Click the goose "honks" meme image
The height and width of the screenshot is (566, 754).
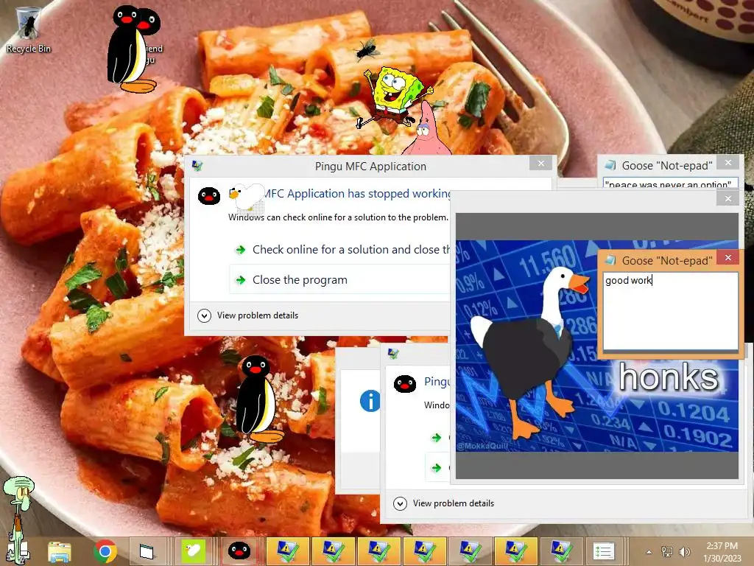596,346
